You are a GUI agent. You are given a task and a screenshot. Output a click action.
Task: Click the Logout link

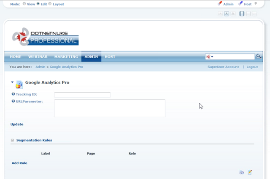coord(252,67)
